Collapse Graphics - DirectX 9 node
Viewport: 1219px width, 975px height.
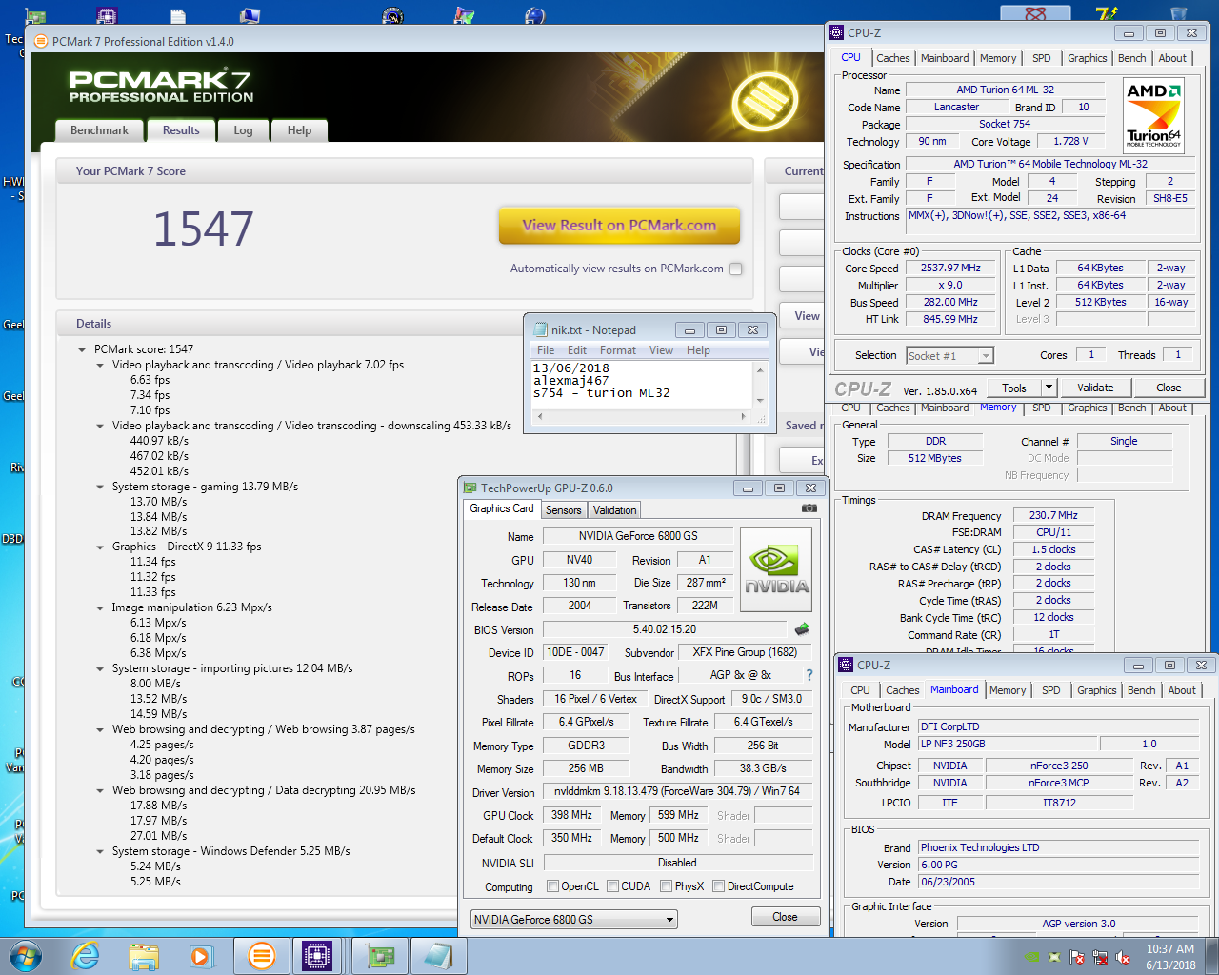tap(100, 547)
